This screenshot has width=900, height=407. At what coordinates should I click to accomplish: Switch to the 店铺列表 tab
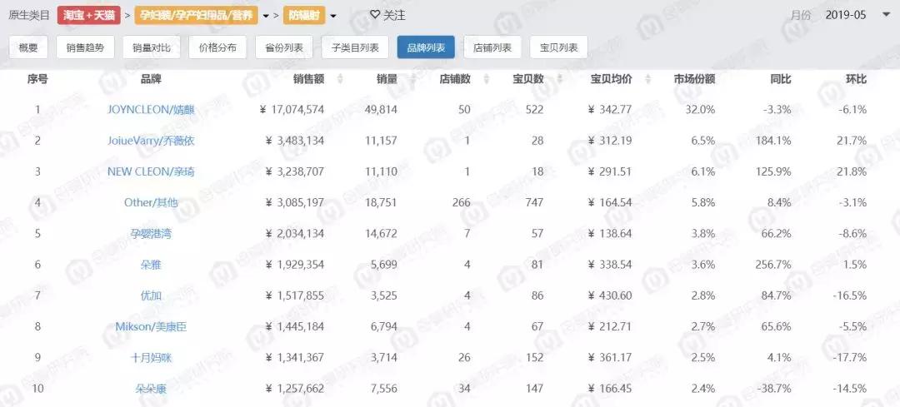pos(492,47)
